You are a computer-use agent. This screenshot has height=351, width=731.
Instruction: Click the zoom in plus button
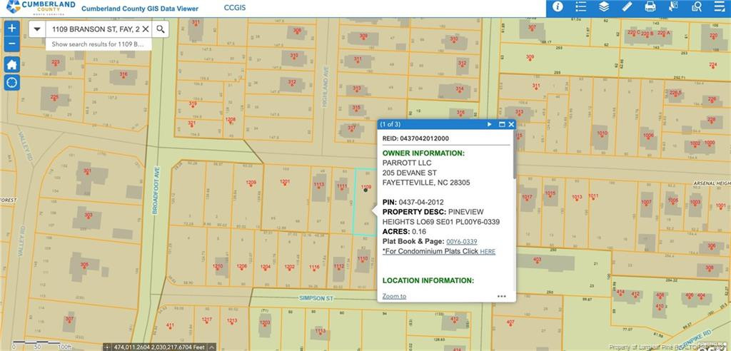point(11,29)
